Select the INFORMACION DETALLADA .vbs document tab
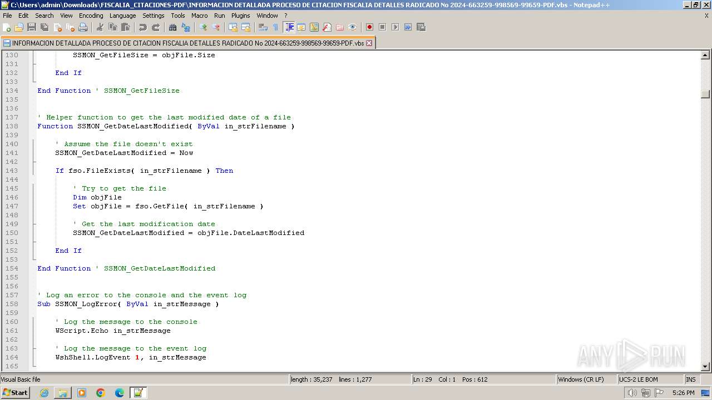712x400 pixels. point(188,43)
